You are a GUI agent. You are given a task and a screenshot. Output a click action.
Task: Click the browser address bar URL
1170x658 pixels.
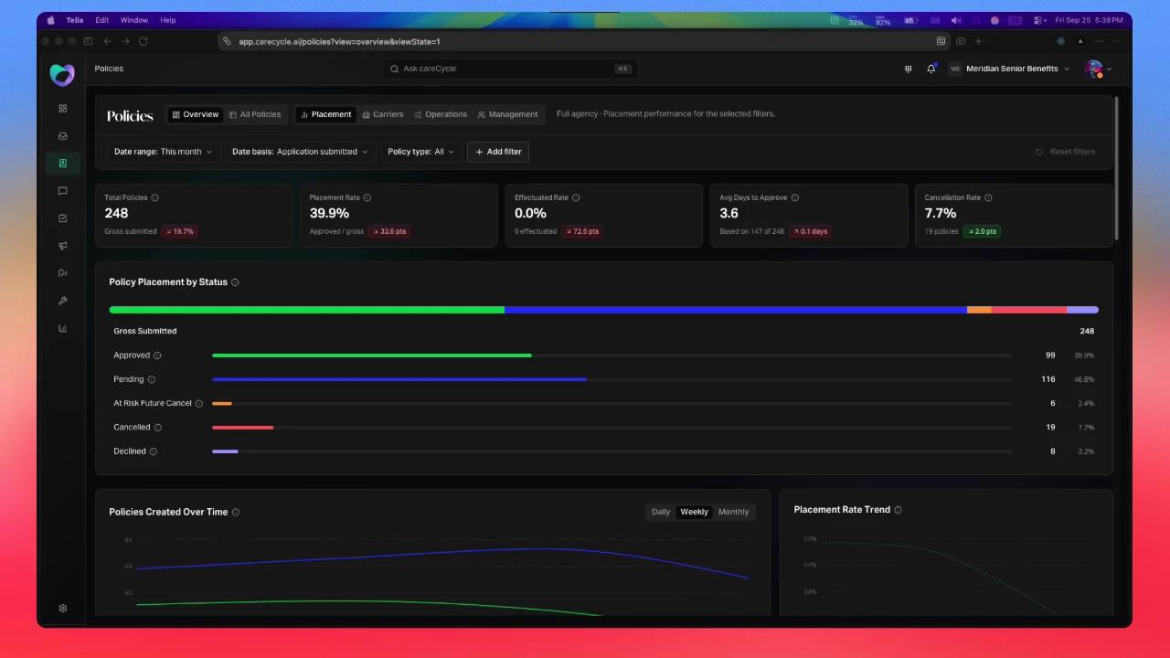click(x=339, y=41)
